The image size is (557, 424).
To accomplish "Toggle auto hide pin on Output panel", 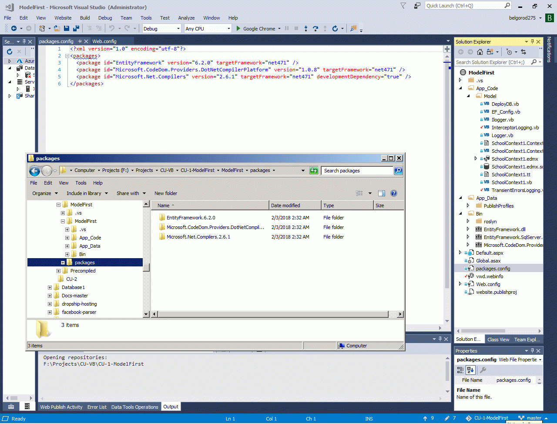I will (440, 339).
